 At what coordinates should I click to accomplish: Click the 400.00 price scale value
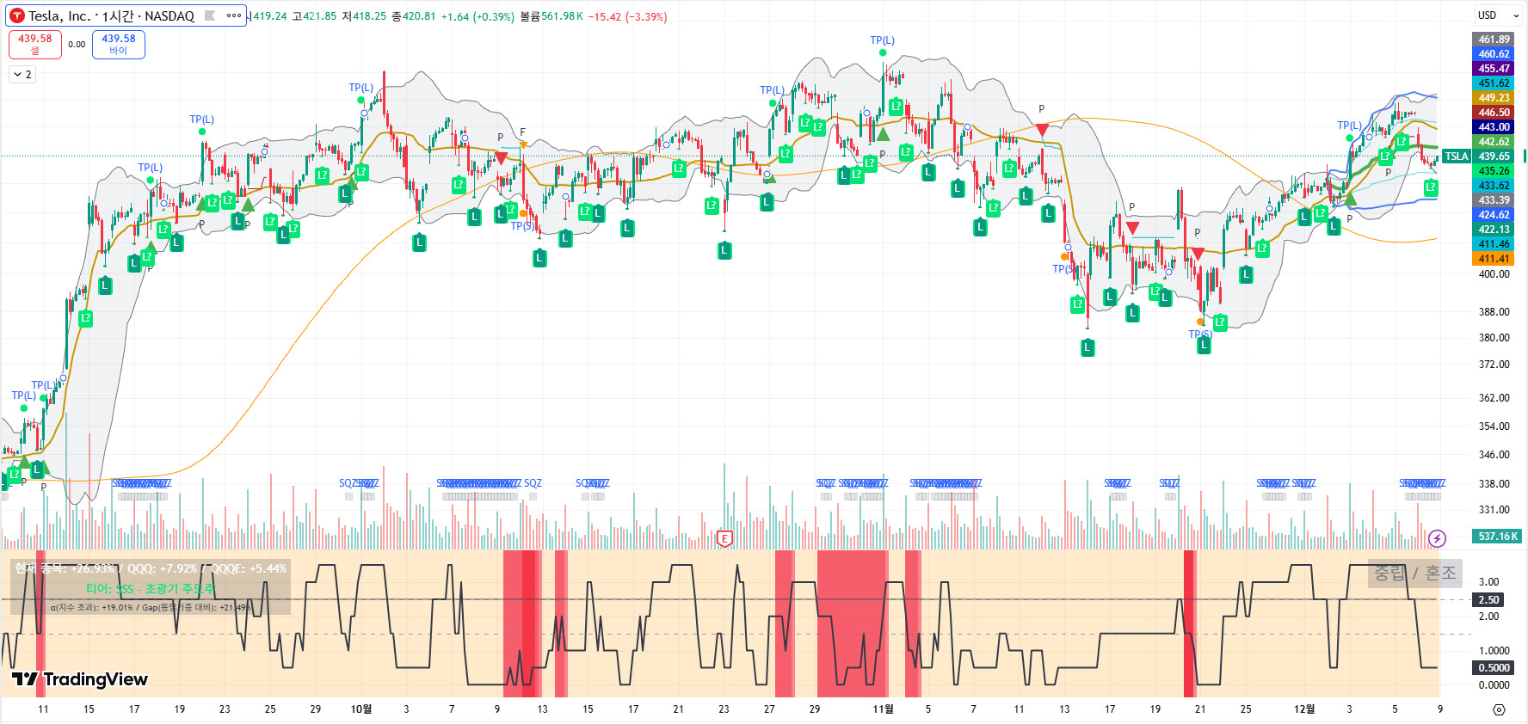1494,274
